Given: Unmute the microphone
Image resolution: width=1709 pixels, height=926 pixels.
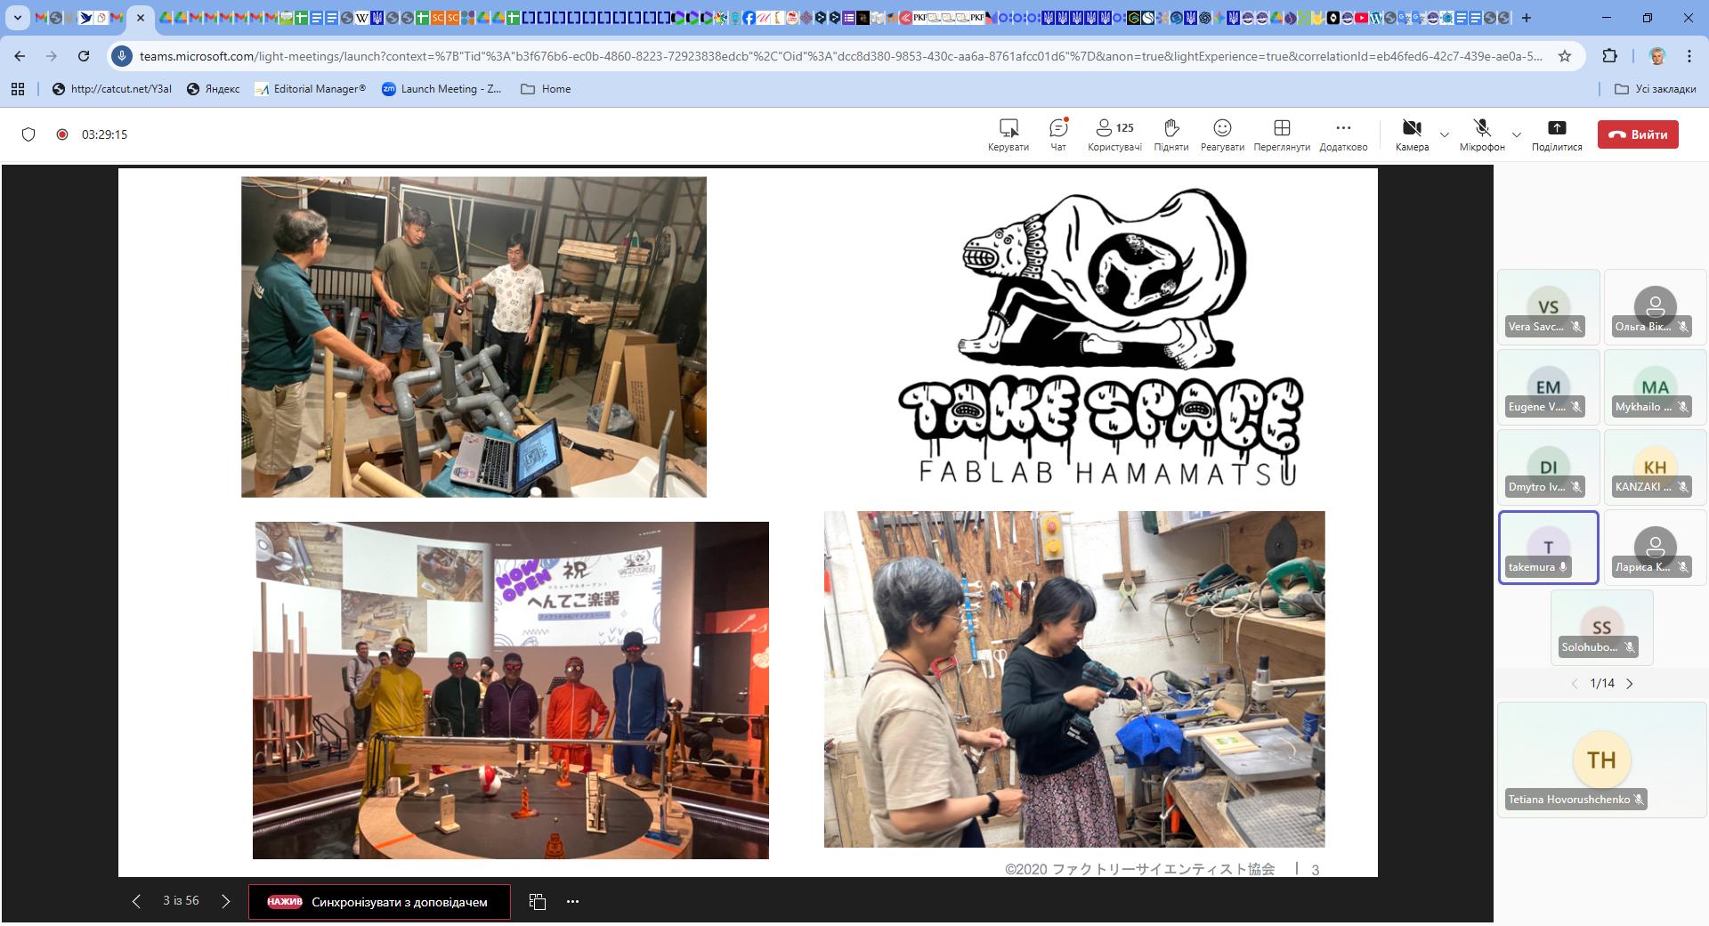Looking at the screenshot, I should tap(1481, 134).
